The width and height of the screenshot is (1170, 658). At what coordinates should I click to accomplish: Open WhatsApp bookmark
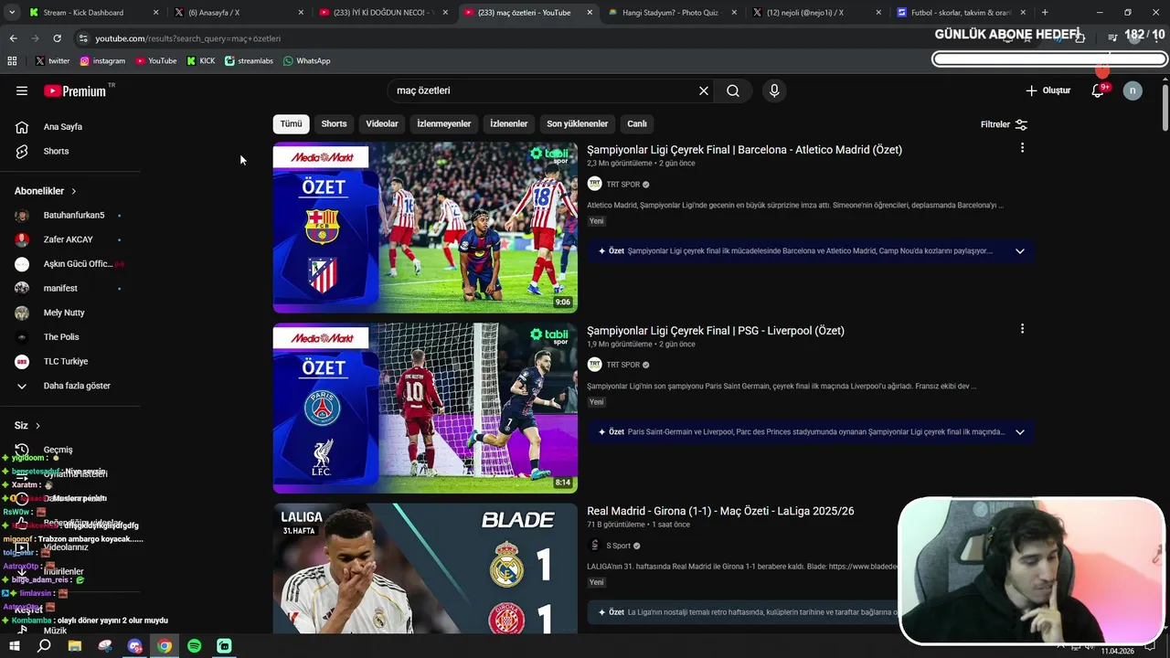307,61
